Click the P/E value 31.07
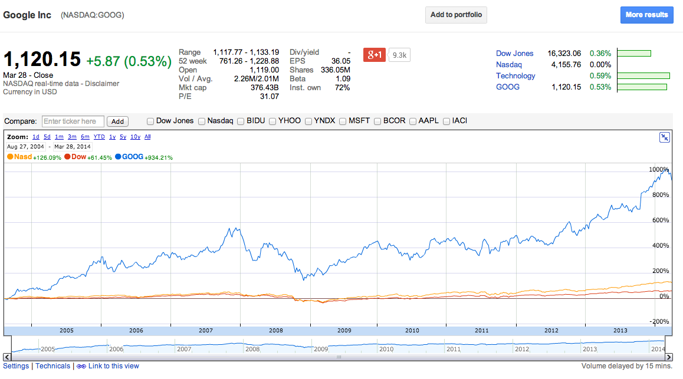 point(269,97)
